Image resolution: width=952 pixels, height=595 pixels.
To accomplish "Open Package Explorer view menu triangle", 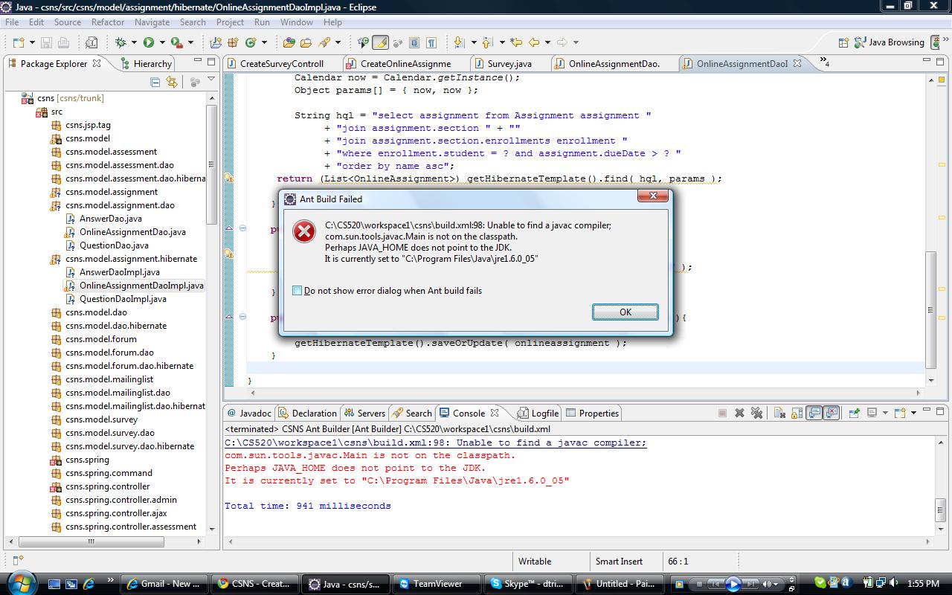I will [x=211, y=79].
